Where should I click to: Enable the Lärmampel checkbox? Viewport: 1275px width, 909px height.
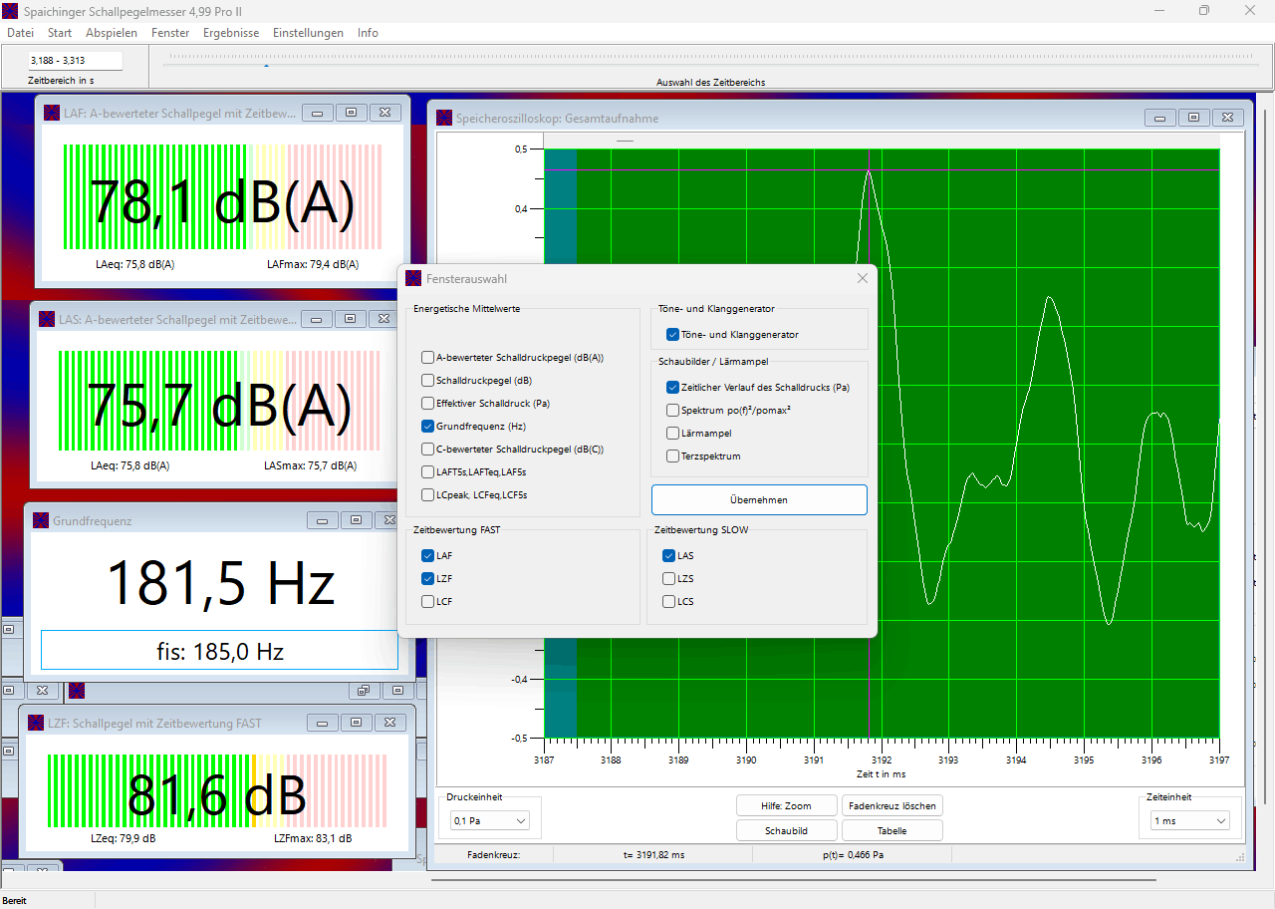coord(673,434)
